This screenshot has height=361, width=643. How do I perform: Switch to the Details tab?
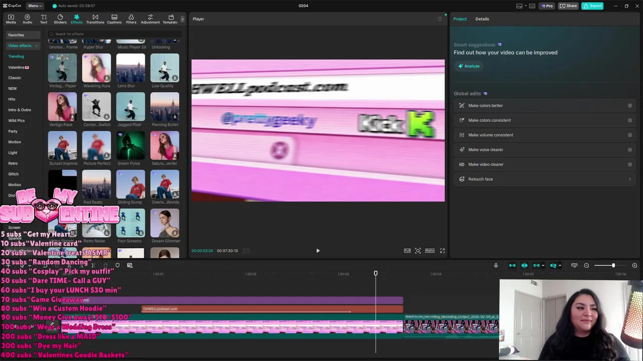click(x=482, y=19)
